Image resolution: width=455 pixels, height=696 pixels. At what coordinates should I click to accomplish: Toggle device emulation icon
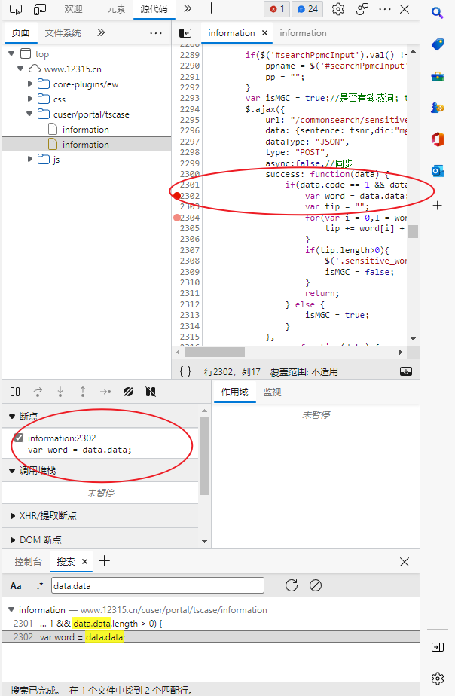pos(40,9)
